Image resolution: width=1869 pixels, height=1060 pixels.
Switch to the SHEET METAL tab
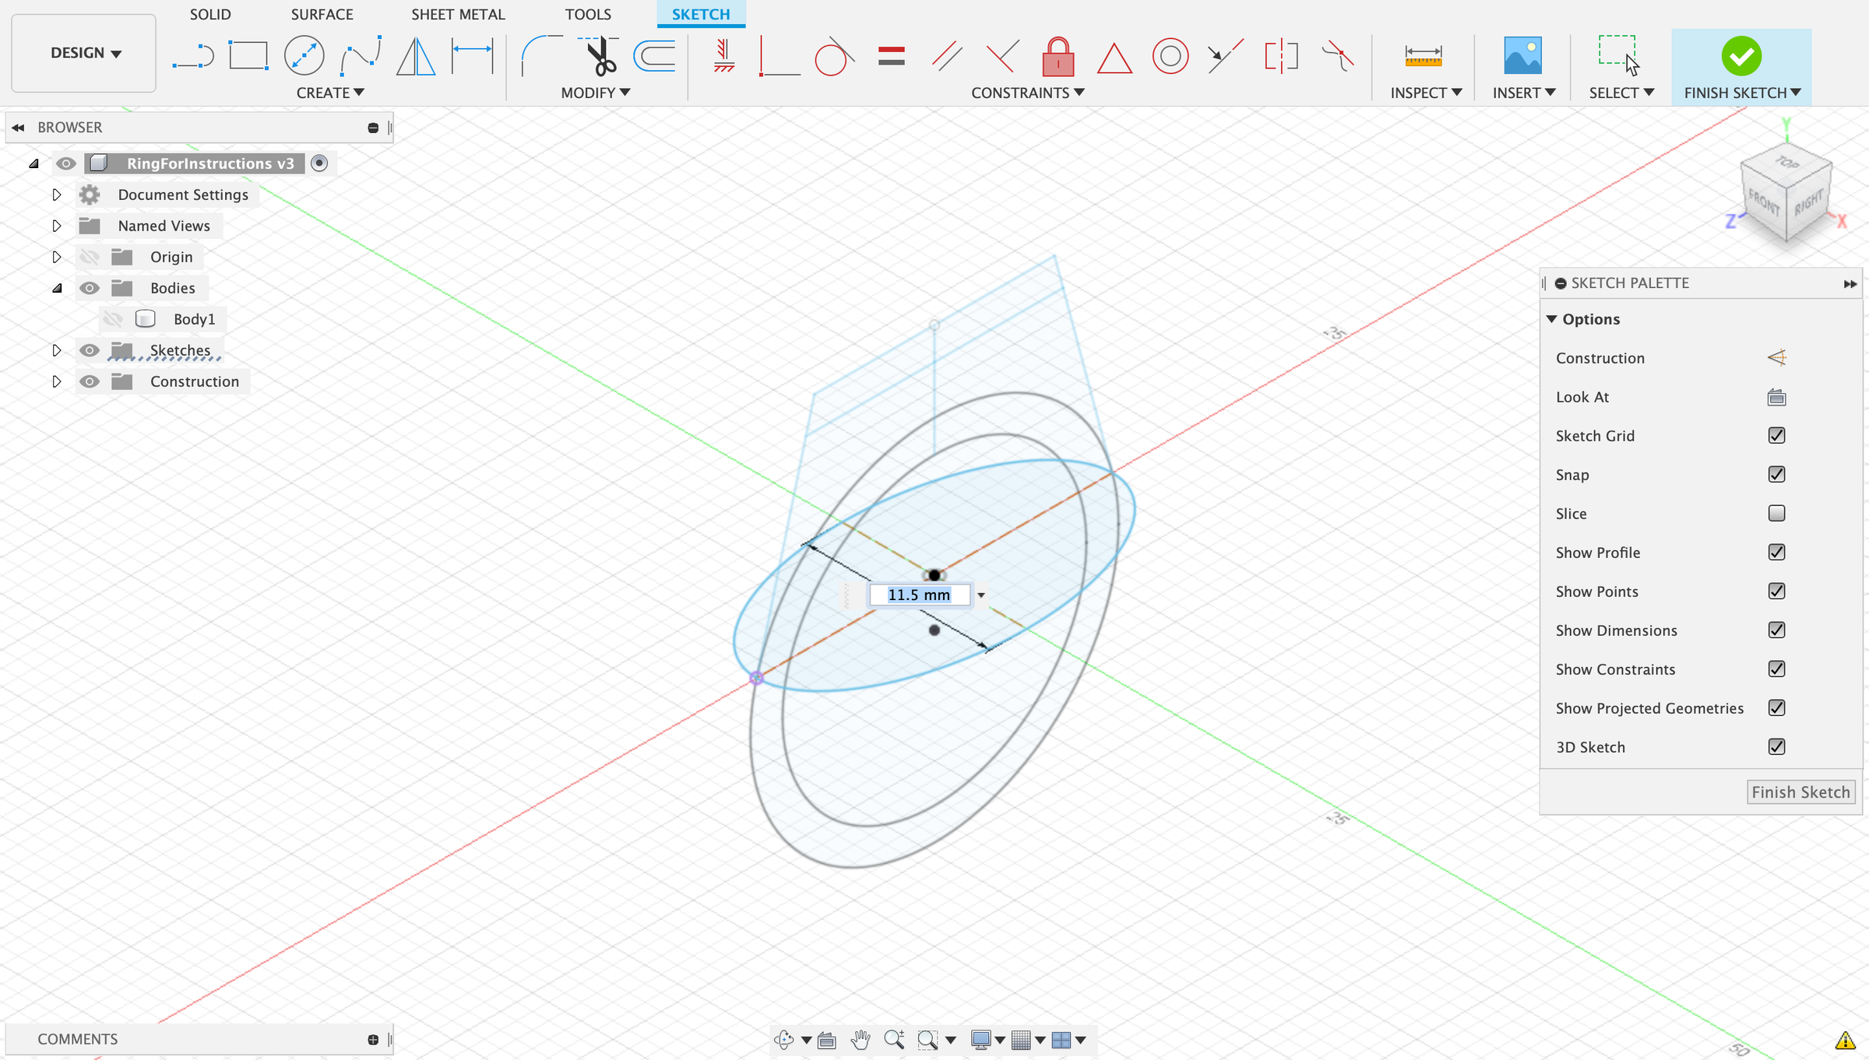click(x=458, y=14)
